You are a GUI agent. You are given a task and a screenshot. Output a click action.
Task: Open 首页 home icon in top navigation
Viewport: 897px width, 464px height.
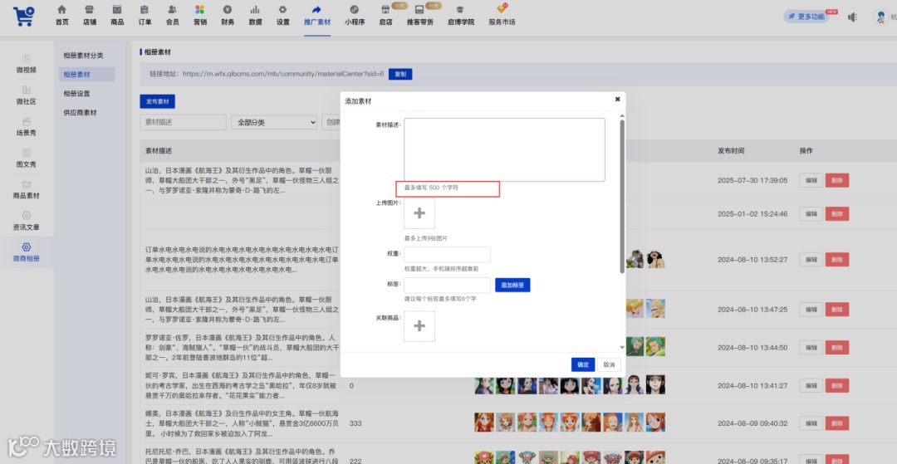[x=61, y=16]
